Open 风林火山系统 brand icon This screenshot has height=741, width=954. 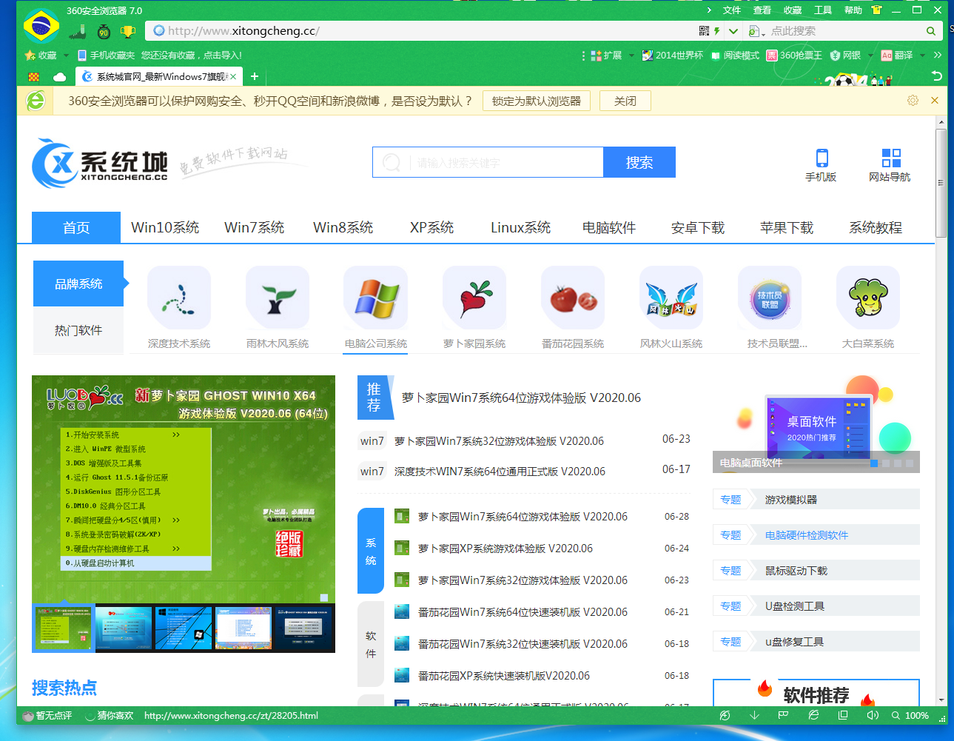point(671,298)
